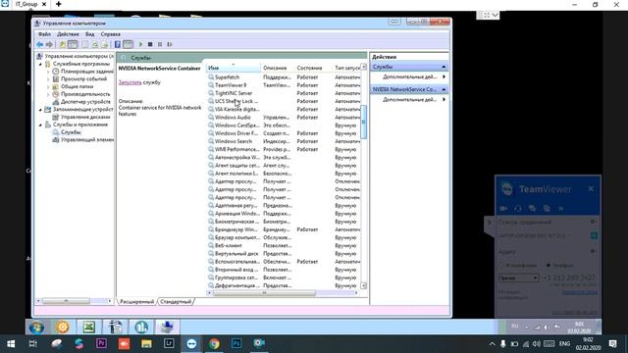Screen dimensions: 628x353
Task: Click the Up one level folder icon
Action: point(62,44)
